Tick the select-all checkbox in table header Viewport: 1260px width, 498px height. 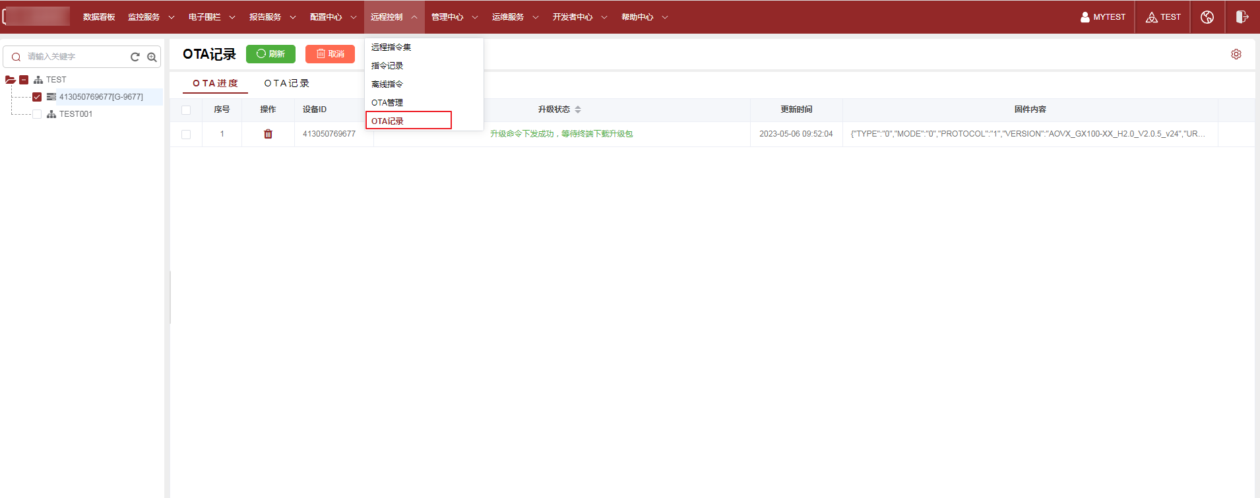pos(186,110)
